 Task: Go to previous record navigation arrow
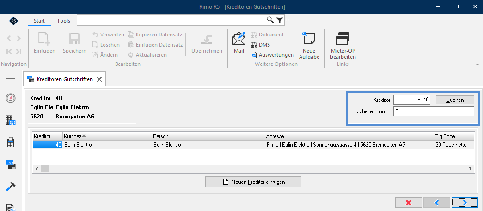[x=9, y=38]
